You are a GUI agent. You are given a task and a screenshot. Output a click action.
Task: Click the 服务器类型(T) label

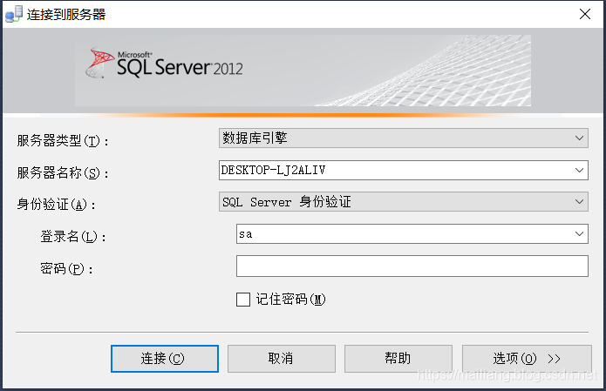63,140
